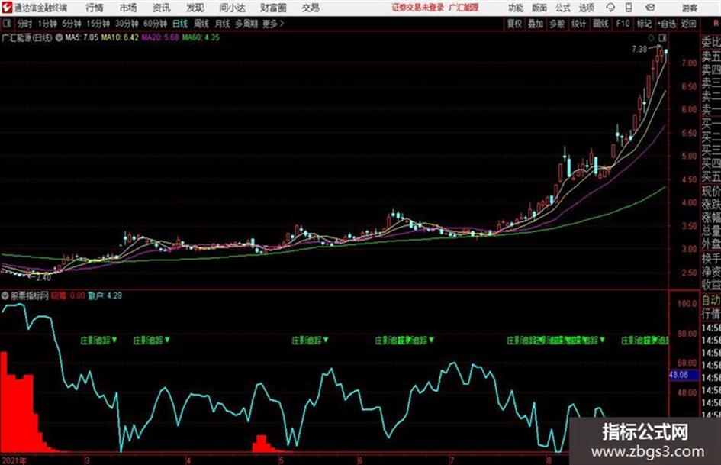Click the 2021年 date axis label
Image resolution: width=721 pixels, height=465 pixels.
point(14,460)
